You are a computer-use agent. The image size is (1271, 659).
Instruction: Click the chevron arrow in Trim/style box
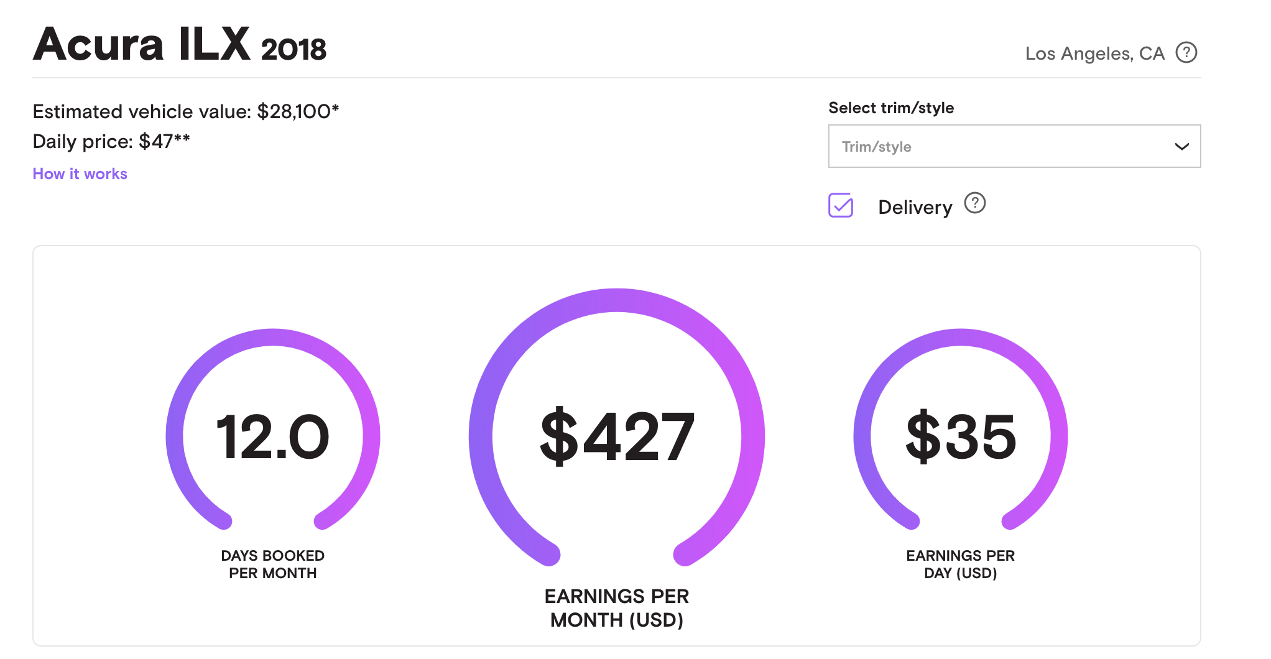(1181, 147)
